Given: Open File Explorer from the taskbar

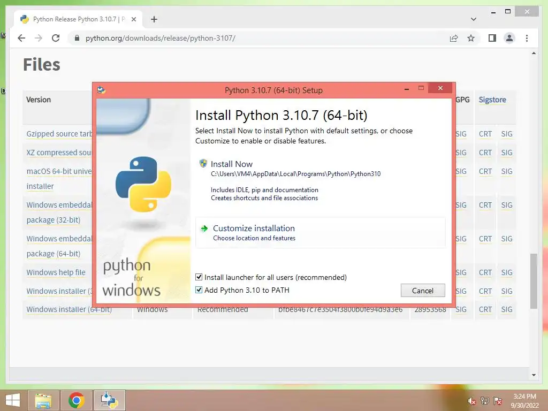Looking at the screenshot, I should (x=43, y=400).
